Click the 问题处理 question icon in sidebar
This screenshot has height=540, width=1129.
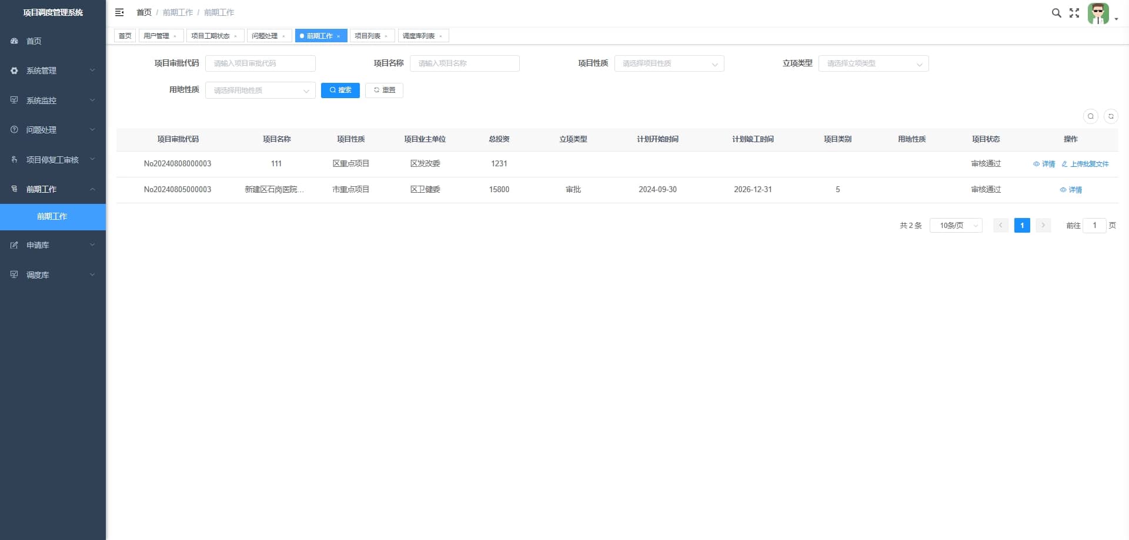click(14, 129)
